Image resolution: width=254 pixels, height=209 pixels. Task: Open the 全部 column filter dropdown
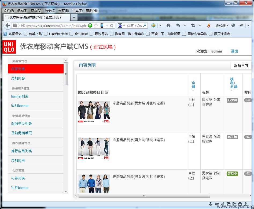click(193, 86)
